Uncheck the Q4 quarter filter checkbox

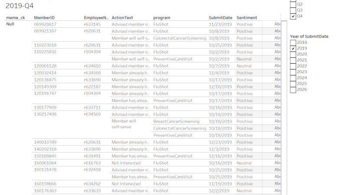293,16
